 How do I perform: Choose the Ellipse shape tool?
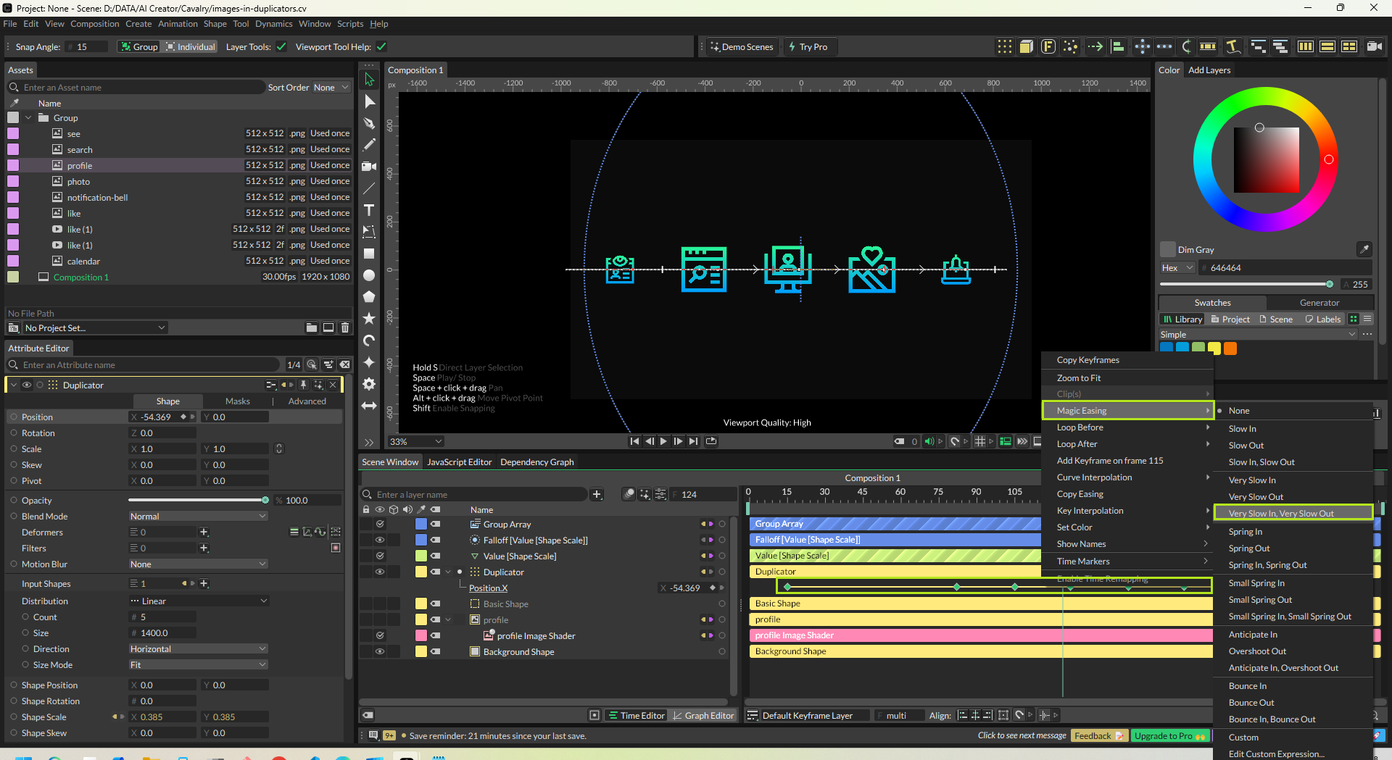click(369, 275)
